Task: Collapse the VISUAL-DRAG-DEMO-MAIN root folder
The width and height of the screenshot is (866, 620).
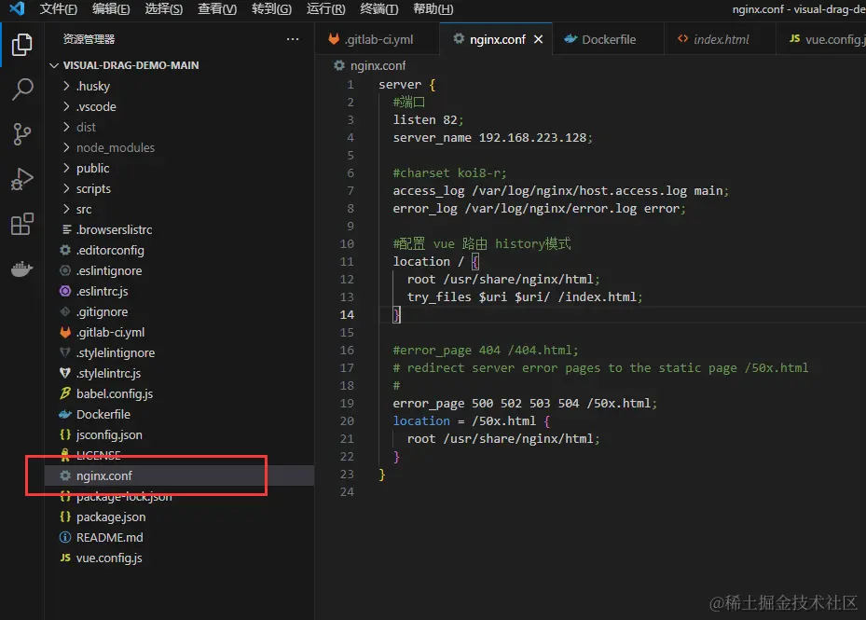Action: coord(53,65)
